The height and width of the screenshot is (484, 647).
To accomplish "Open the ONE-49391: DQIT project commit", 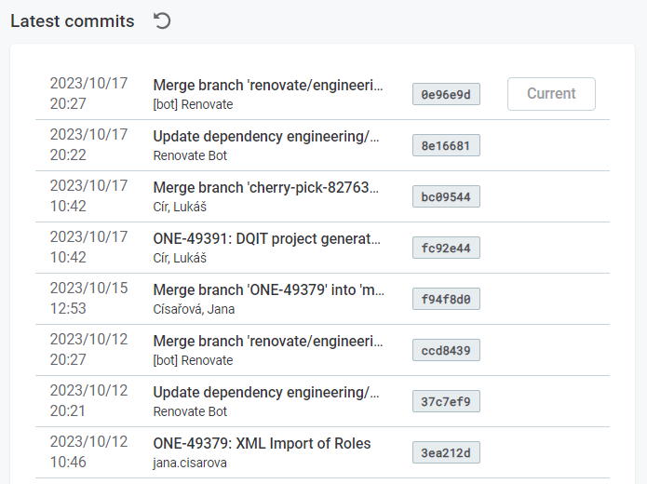I will 267,238.
